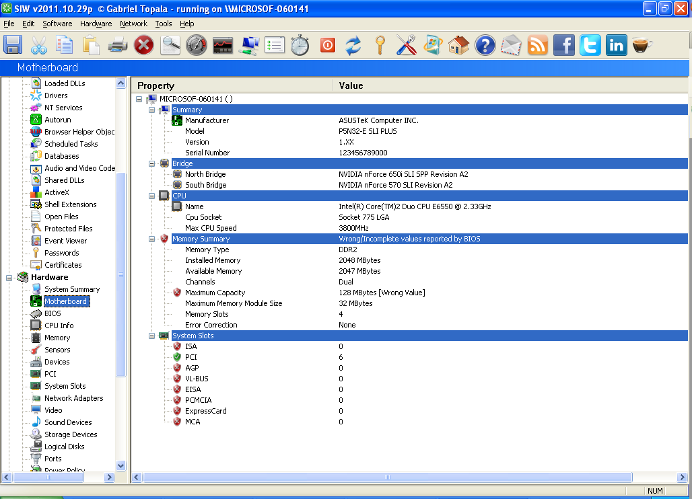692x499 pixels.
Task: Collapse the Bridge section
Action: (152, 163)
